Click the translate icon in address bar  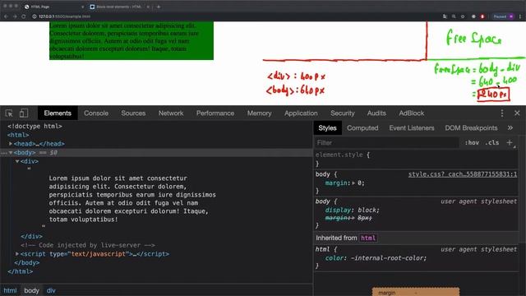445,16
